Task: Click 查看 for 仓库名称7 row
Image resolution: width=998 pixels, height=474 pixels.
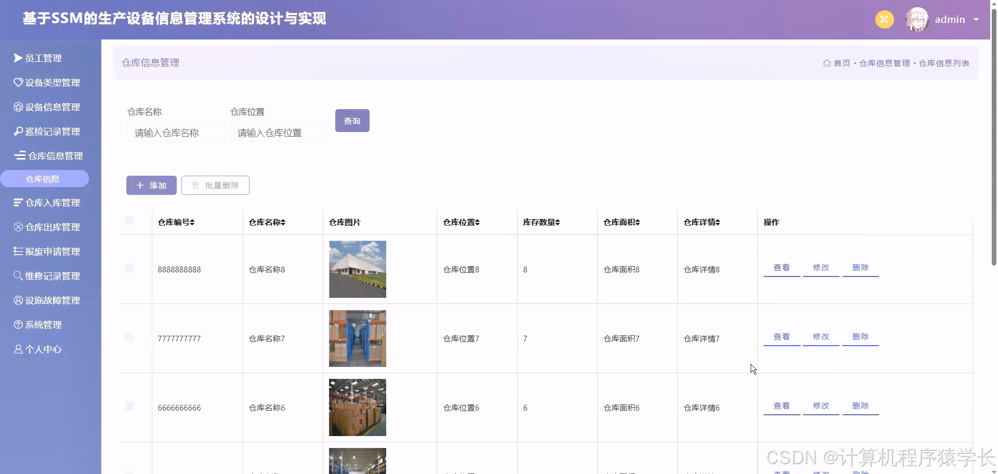Action: [782, 337]
